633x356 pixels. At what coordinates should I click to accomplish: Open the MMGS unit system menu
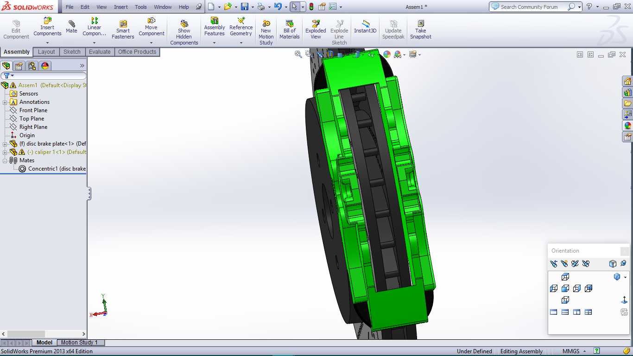[574, 351]
